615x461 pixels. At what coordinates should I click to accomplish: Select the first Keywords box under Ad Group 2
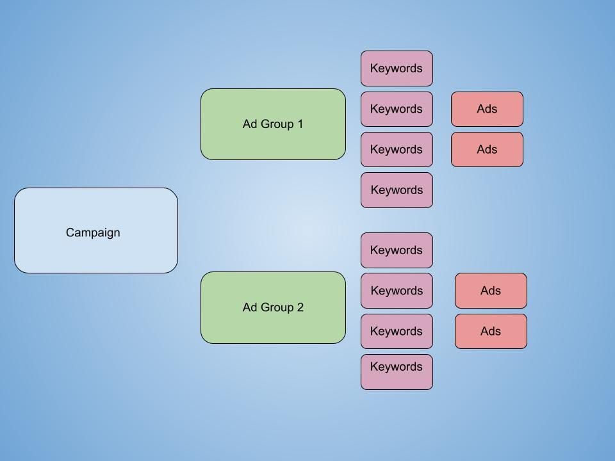[397, 250]
